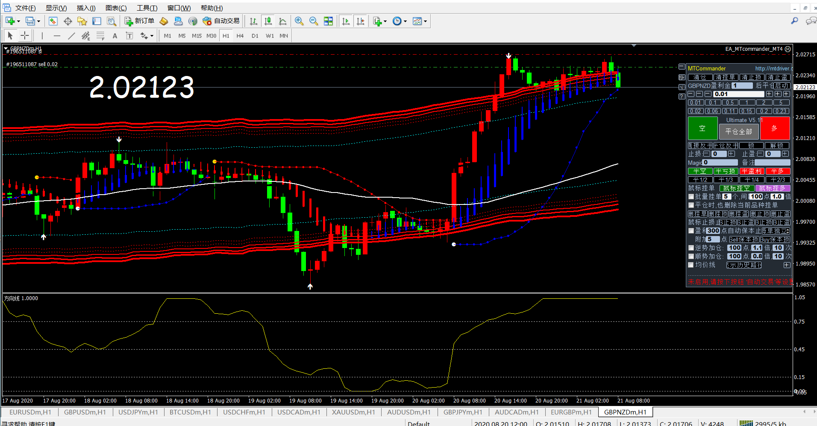
Task: Open the 插入(I) menu
Action: [x=86, y=8]
